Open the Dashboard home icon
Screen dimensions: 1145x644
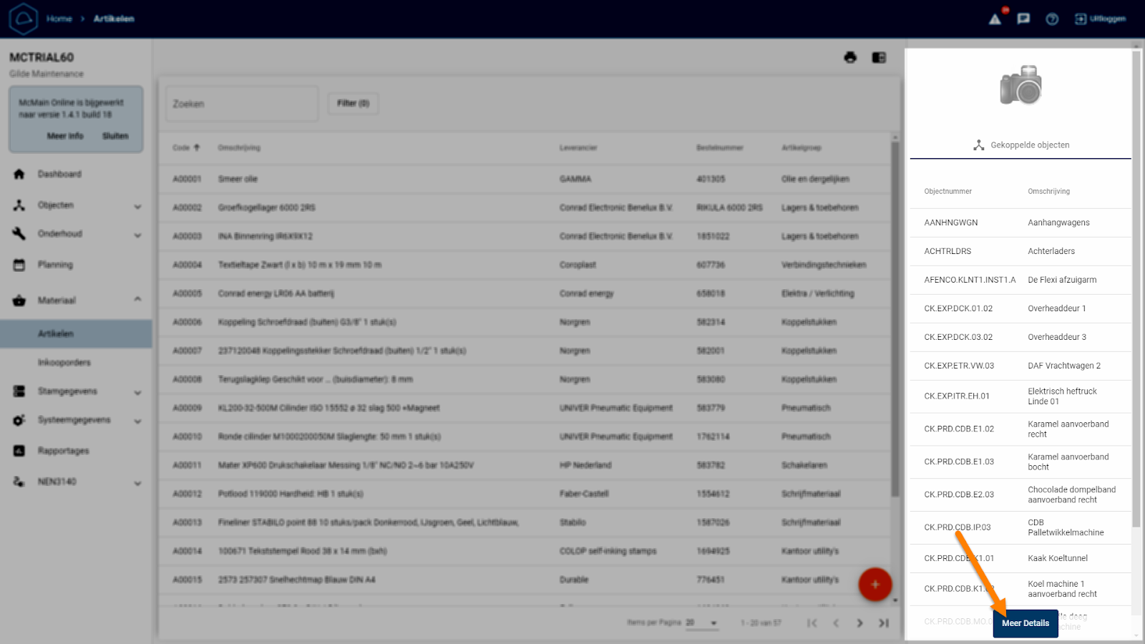tap(19, 175)
